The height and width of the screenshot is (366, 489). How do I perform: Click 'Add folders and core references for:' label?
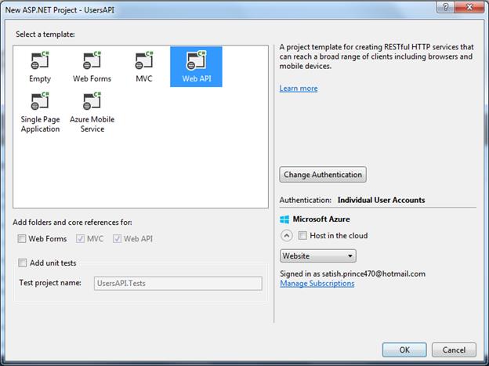tap(72, 223)
